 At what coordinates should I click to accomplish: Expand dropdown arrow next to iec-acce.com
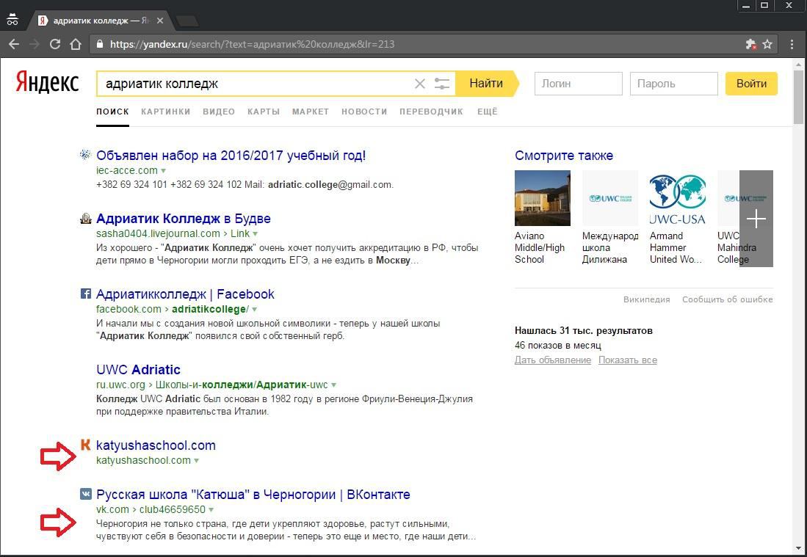click(164, 171)
